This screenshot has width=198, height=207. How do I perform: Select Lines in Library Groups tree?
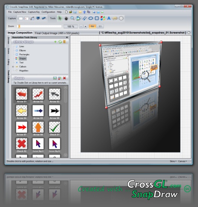(x=22, y=46)
